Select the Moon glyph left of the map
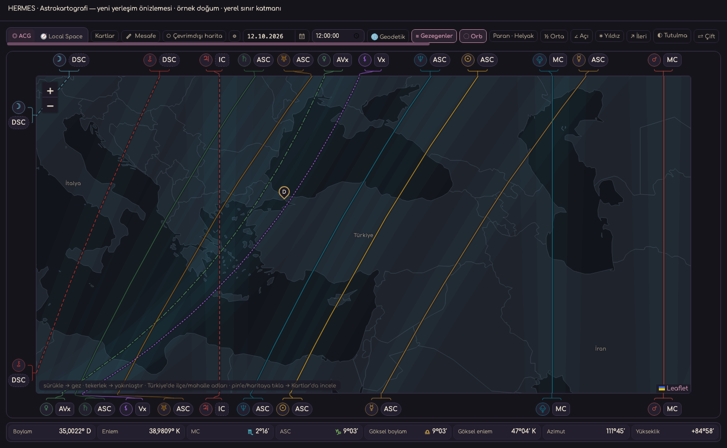Image resolution: width=727 pixels, height=448 pixels. (x=19, y=107)
